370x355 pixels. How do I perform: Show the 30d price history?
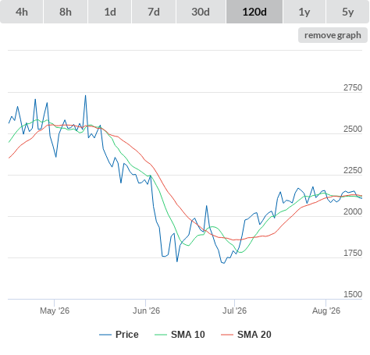click(201, 12)
